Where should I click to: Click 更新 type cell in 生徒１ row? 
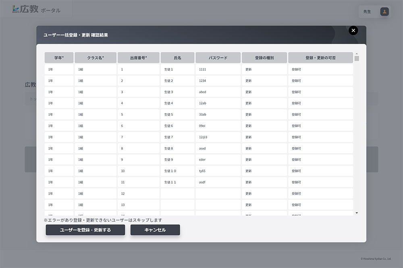click(x=264, y=70)
